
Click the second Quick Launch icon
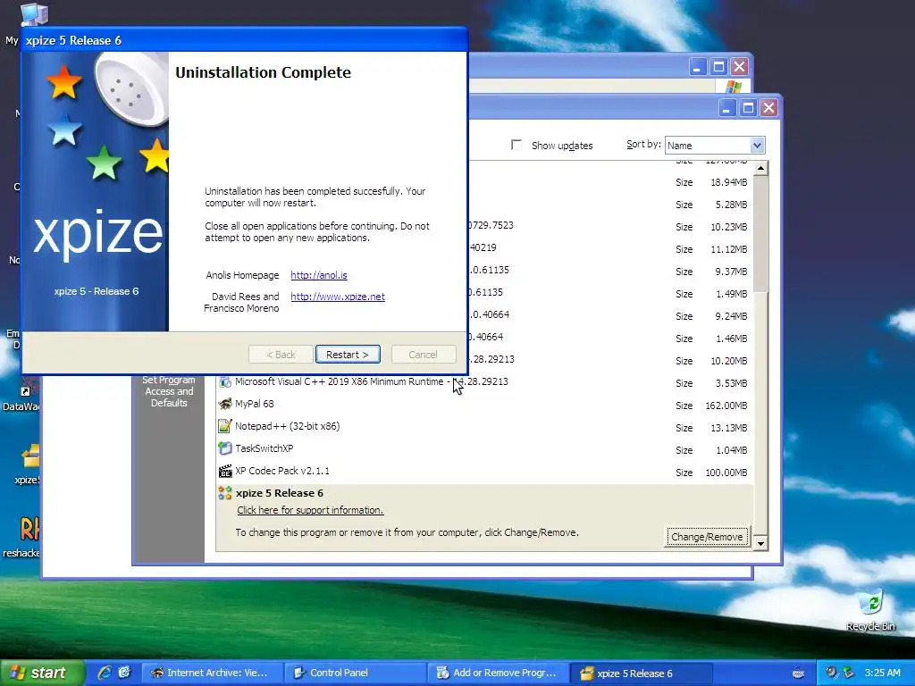click(x=124, y=673)
